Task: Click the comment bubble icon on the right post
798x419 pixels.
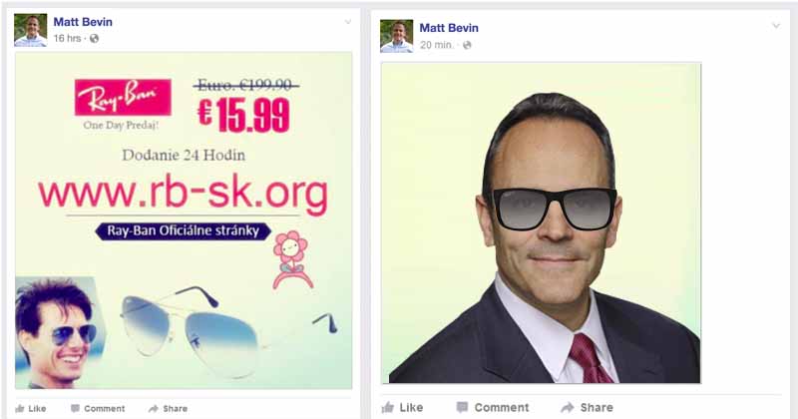Action: (462, 407)
